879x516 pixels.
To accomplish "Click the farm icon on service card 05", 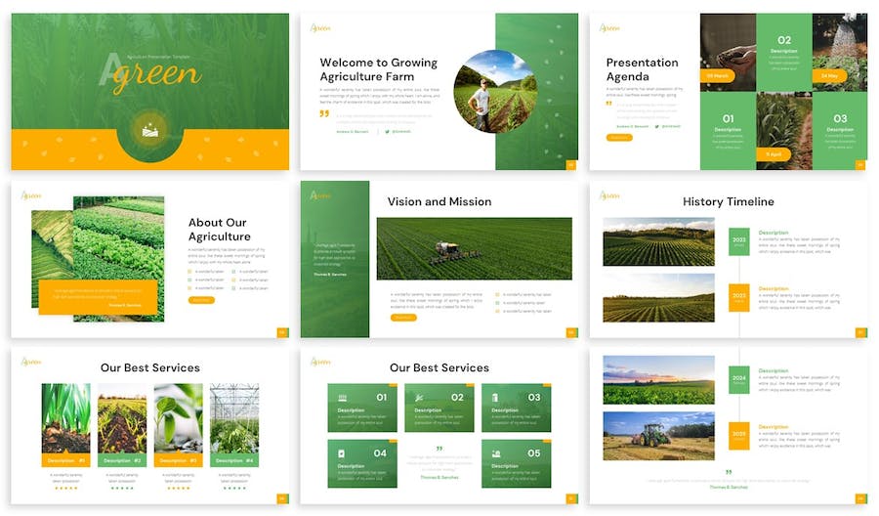I will (496, 453).
